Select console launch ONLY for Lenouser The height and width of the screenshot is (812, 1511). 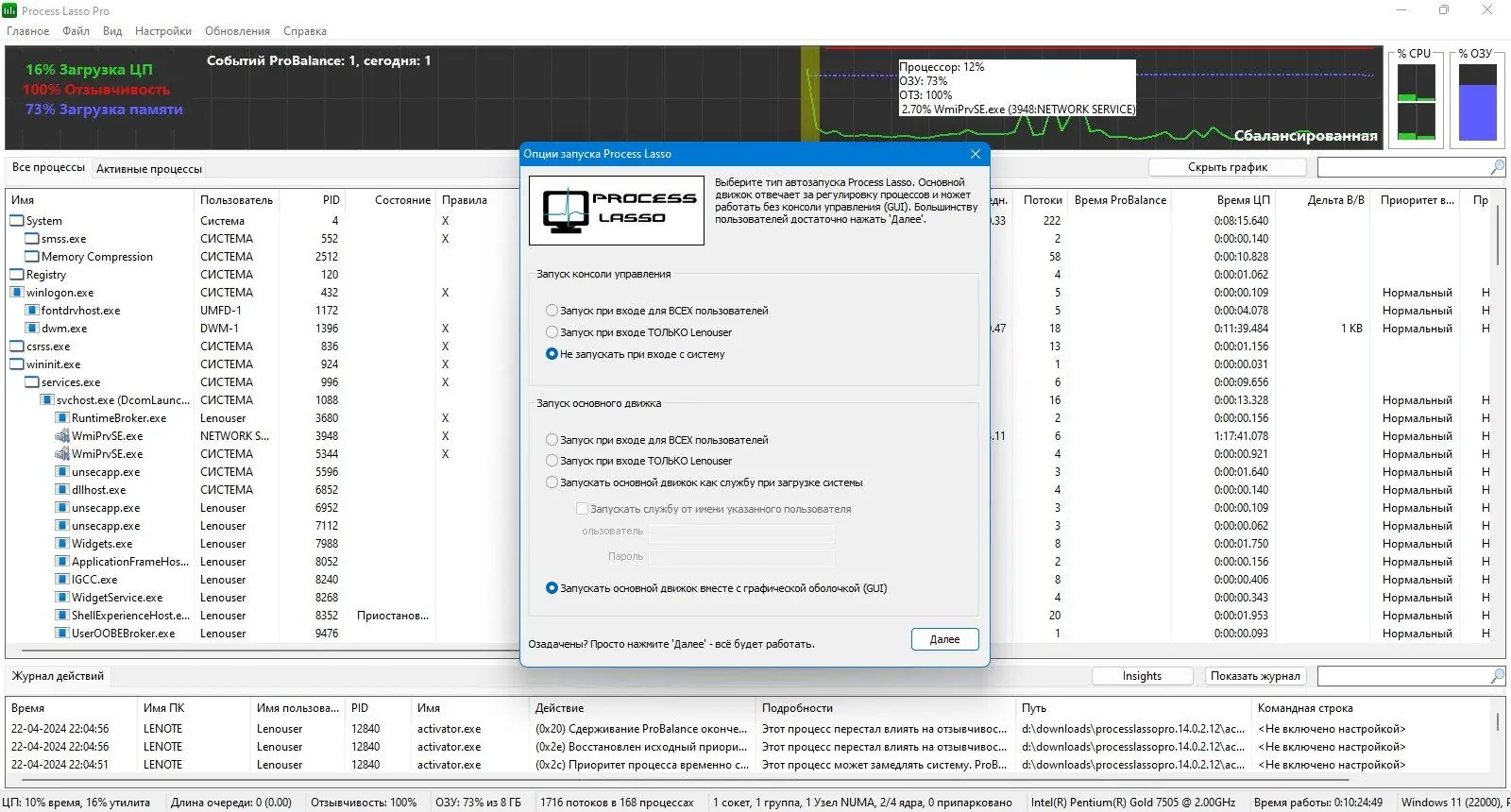tap(552, 332)
